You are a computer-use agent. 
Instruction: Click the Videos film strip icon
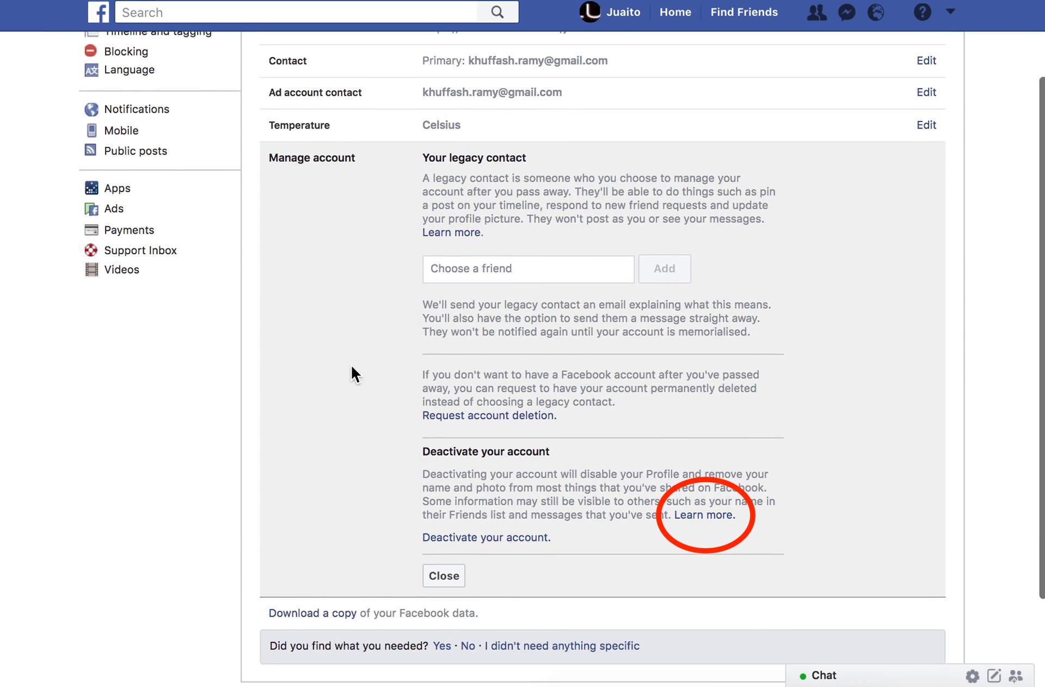tap(91, 270)
